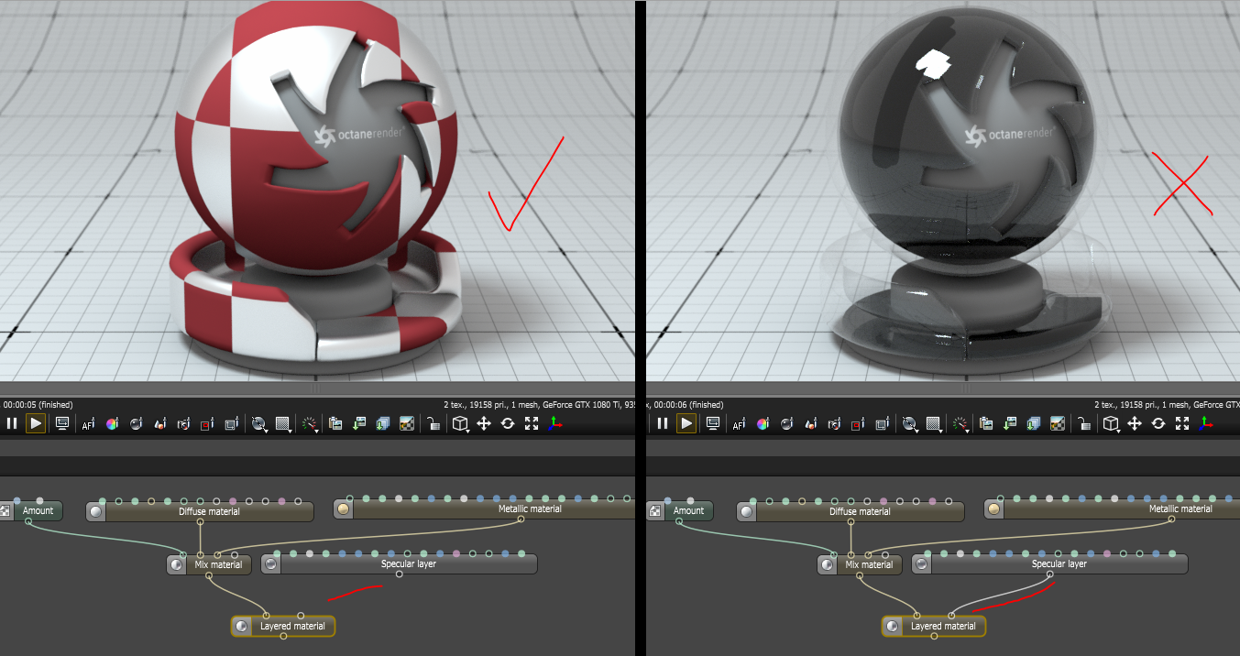Toggle viewport lock in left viewport
The image size is (1240, 656).
434,423
